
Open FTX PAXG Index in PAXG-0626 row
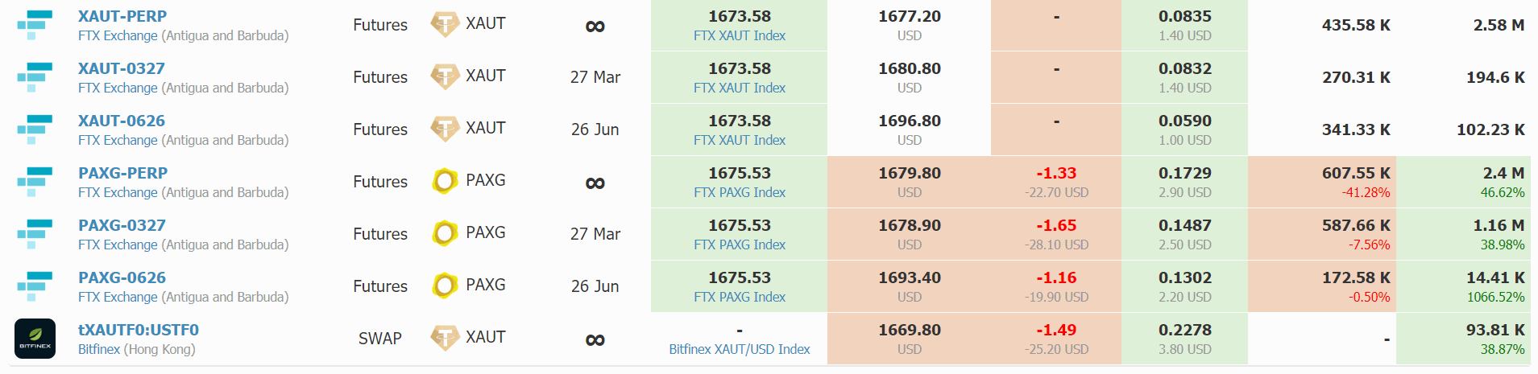[x=740, y=297]
